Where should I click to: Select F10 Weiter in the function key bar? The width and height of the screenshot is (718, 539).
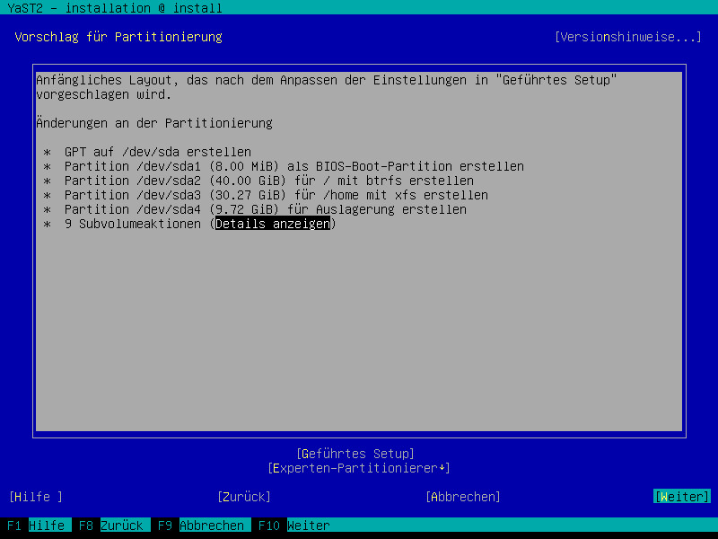pyautogui.click(x=294, y=526)
